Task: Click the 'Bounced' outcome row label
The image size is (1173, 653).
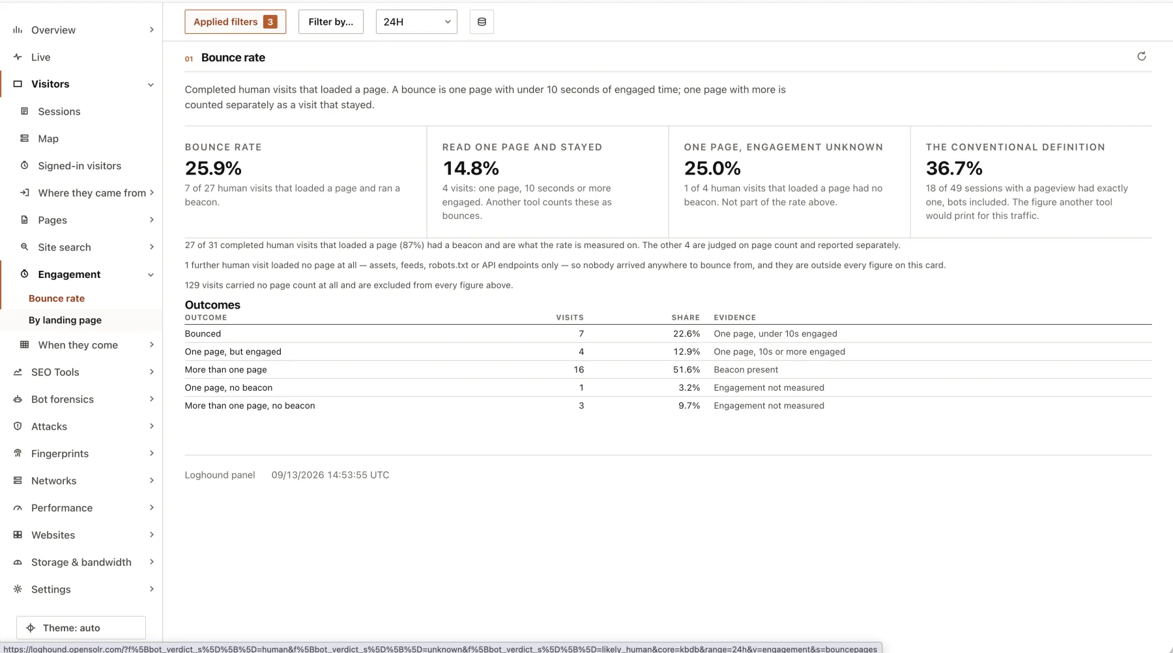Action: [203, 334]
